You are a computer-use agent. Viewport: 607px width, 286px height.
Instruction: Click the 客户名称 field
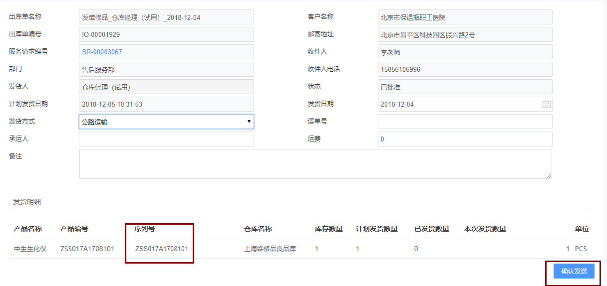465,17
